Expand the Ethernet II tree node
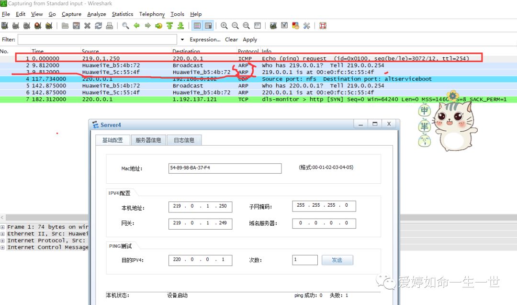 pos(3,234)
